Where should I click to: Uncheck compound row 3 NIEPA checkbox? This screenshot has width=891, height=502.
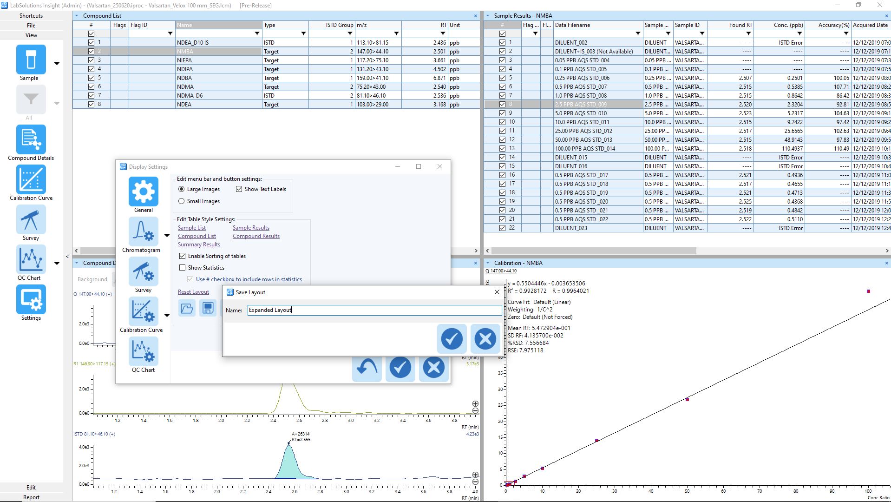[91, 60]
